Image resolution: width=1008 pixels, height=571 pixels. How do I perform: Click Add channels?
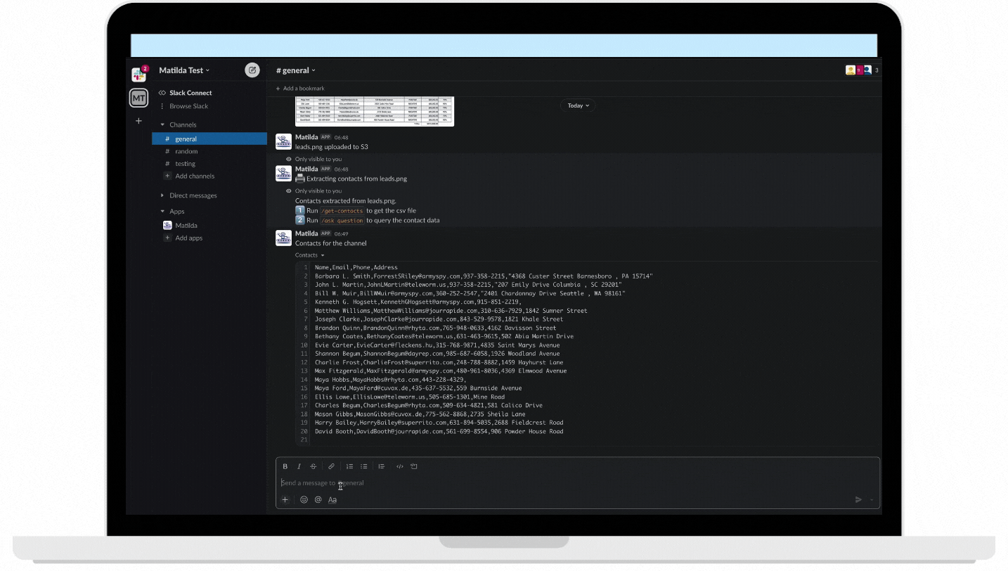click(190, 176)
